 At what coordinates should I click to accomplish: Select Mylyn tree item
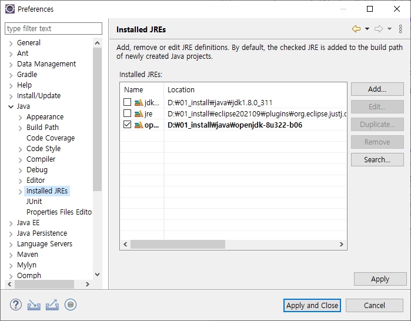26,265
